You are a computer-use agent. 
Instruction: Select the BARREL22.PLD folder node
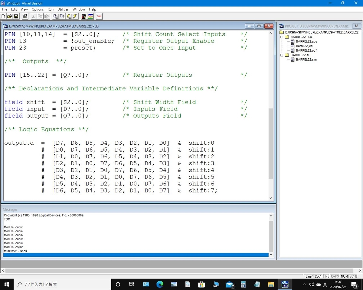(x=301, y=37)
